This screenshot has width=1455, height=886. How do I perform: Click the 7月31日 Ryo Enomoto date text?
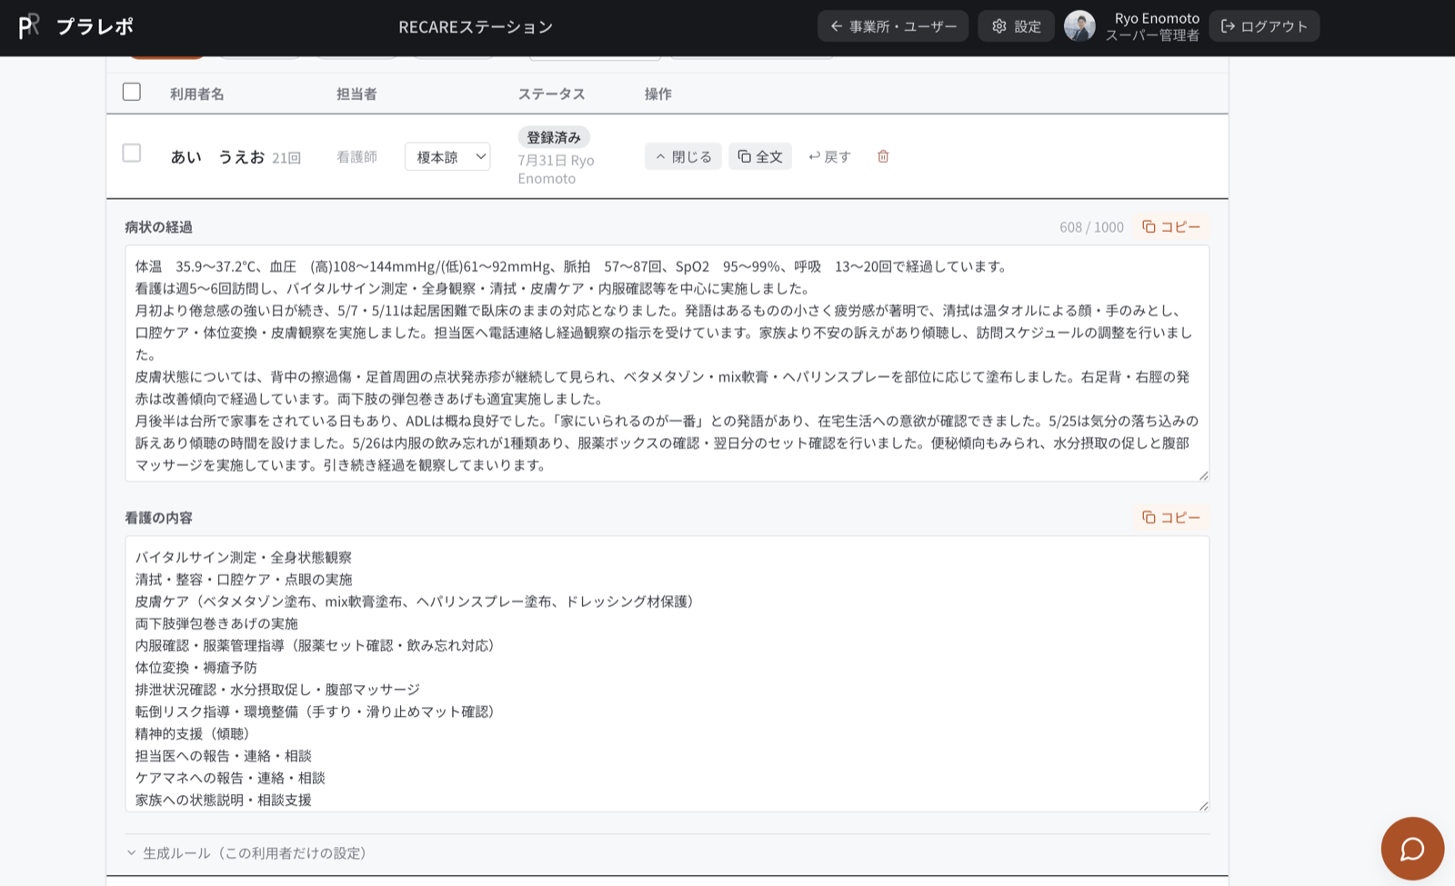click(556, 169)
